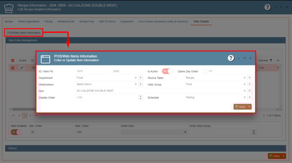This screenshot has height=163, width=292.
Task: Expand the Schedule dropdown
Action: click(x=250, y=97)
